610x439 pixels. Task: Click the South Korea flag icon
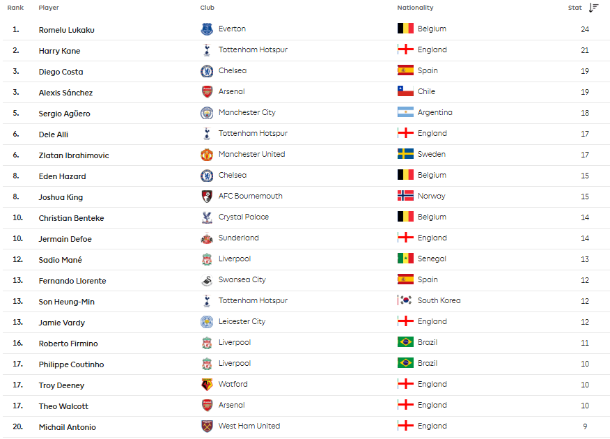click(405, 301)
